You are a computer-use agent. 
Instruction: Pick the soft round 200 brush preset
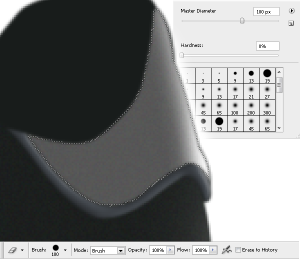click(251, 107)
